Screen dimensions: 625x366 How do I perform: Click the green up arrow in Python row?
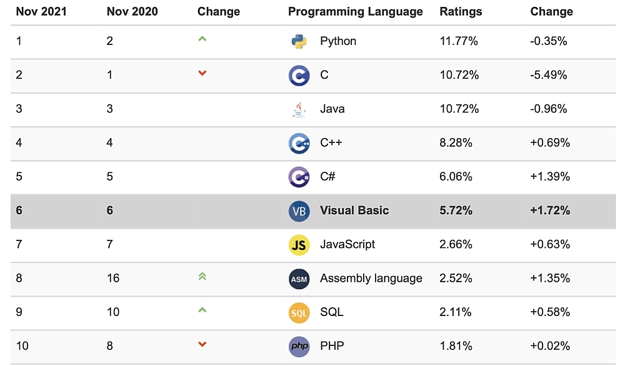coord(202,39)
